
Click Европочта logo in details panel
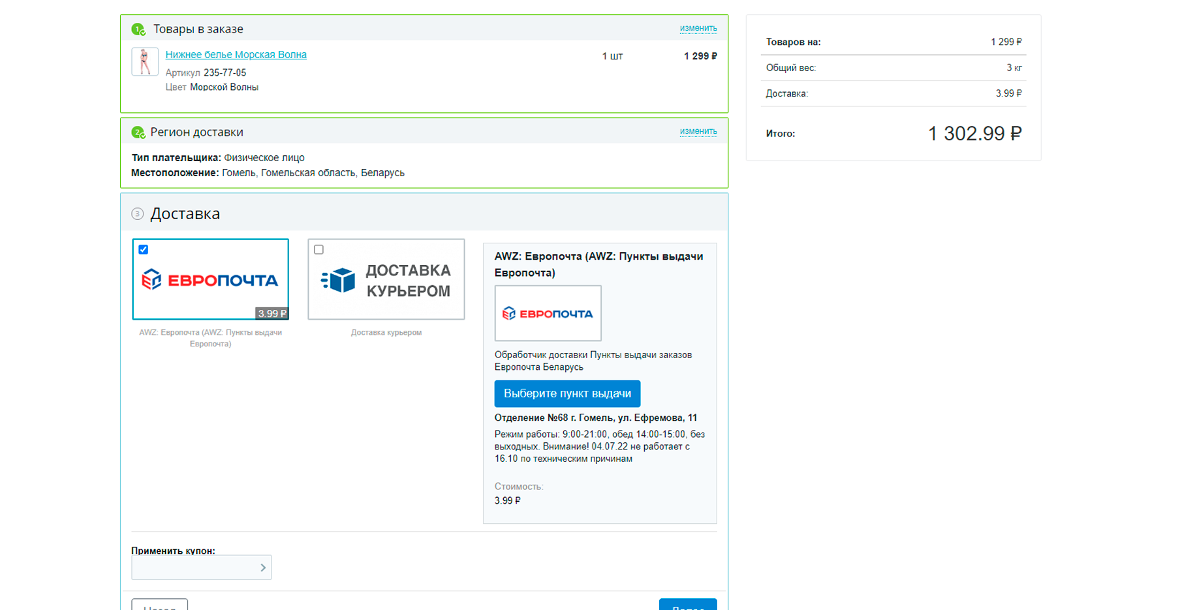pyautogui.click(x=548, y=313)
